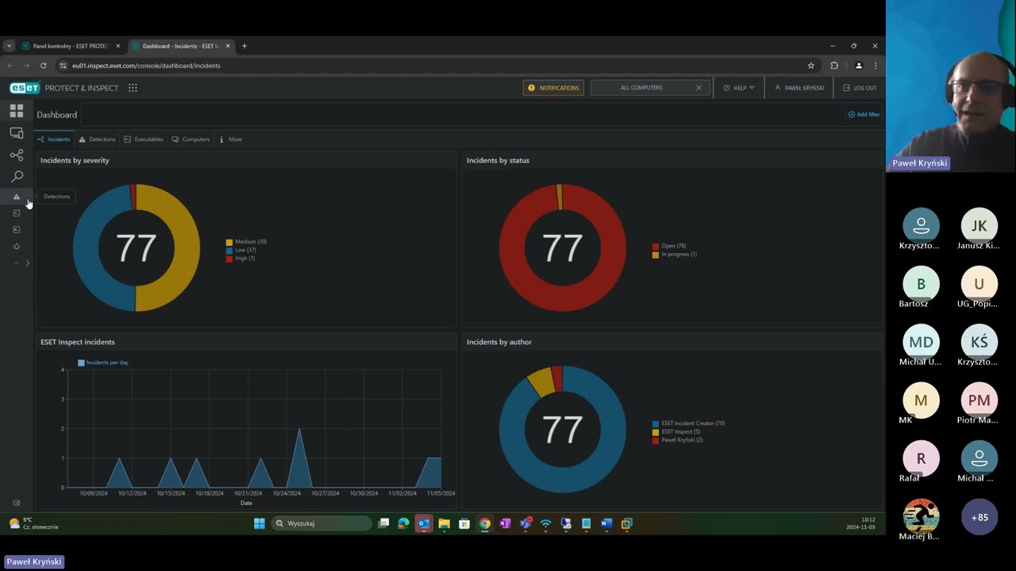Switch to the Detections dashboard tab
Screen dimensions: 1016x571
pyautogui.click(x=97, y=140)
